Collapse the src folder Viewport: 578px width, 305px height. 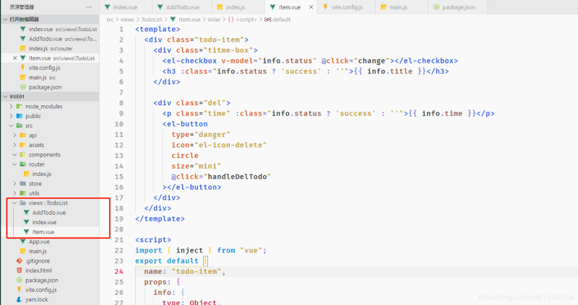pyautogui.click(x=29, y=125)
